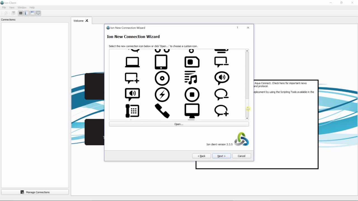Select the round speech bubble with speaker icon
358x201 pixels.
[x=222, y=78]
